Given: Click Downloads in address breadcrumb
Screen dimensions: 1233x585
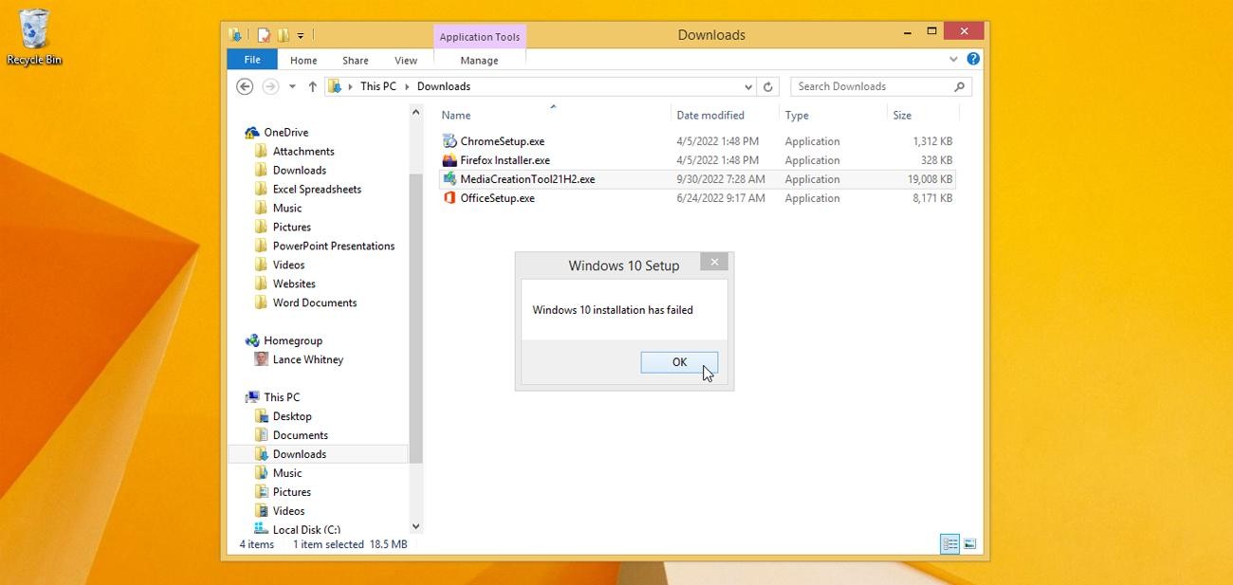Looking at the screenshot, I should pyautogui.click(x=444, y=86).
